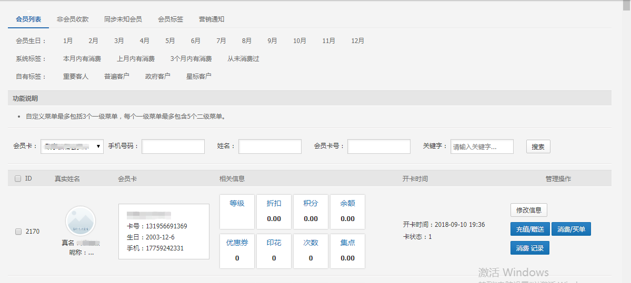The height and width of the screenshot is (283, 631).
Task: Filter by 本月内有消费 system tag
Action: click(82, 59)
